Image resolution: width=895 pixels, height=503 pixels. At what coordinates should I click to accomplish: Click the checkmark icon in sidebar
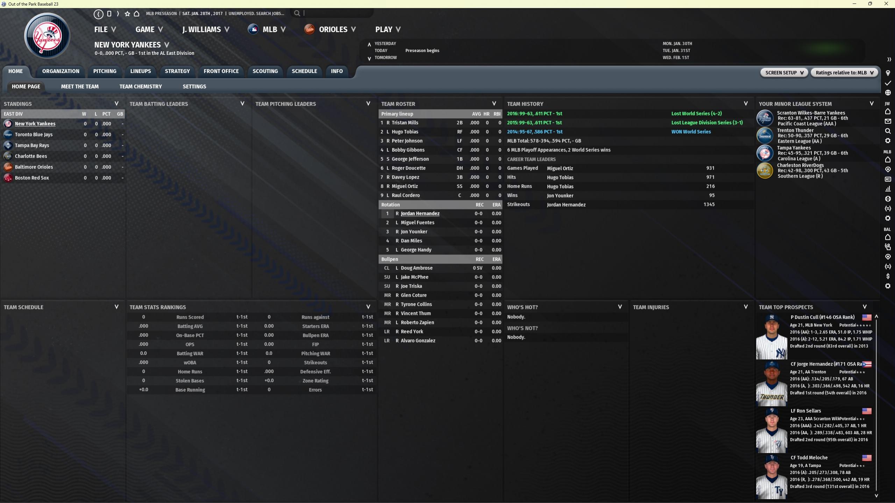click(x=888, y=83)
